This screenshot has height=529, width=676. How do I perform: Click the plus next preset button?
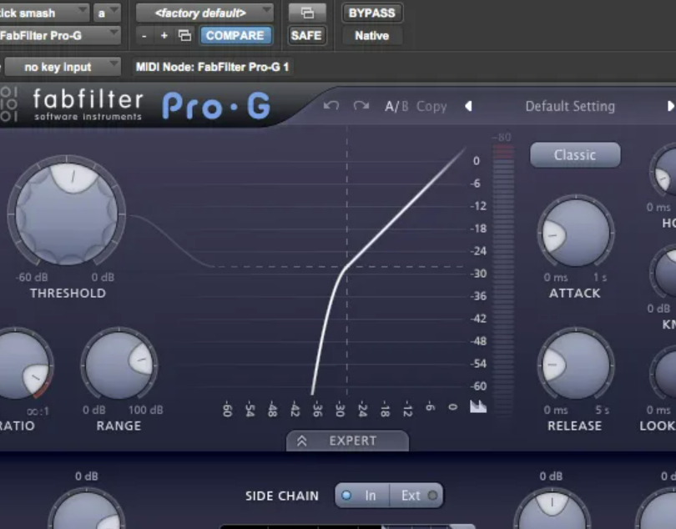click(x=164, y=36)
